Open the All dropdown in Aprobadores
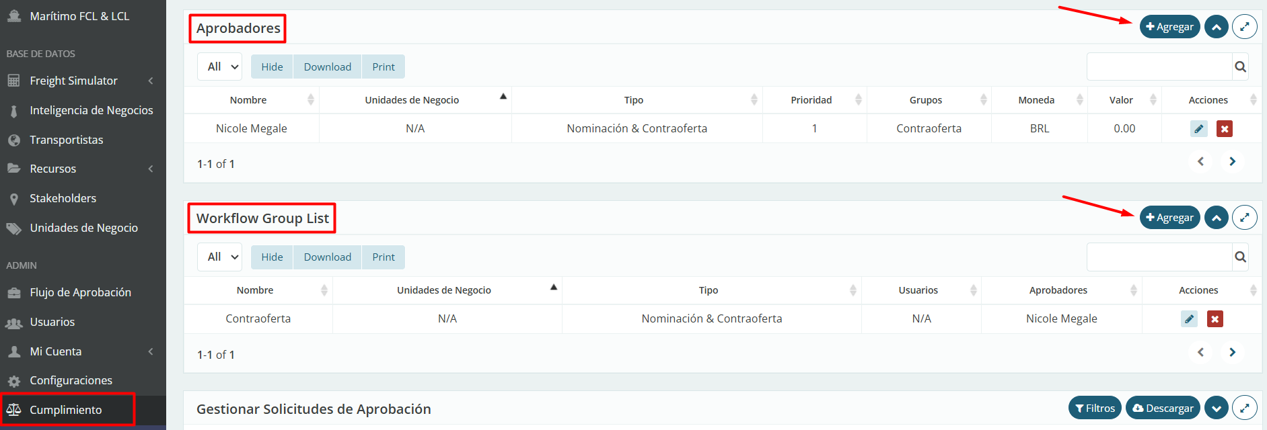The image size is (1267, 430). (x=219, y=67)
